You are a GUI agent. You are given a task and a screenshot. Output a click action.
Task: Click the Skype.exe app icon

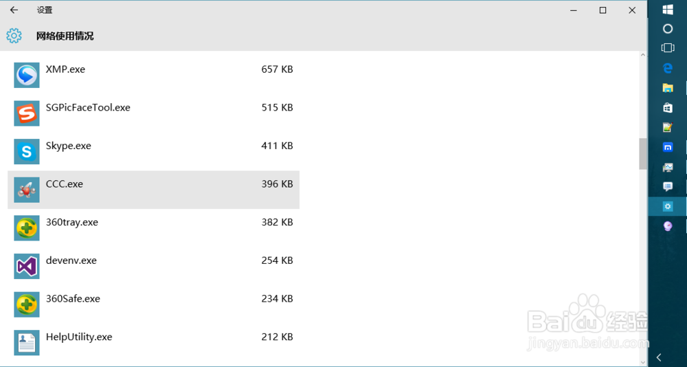tap(27, 152)
